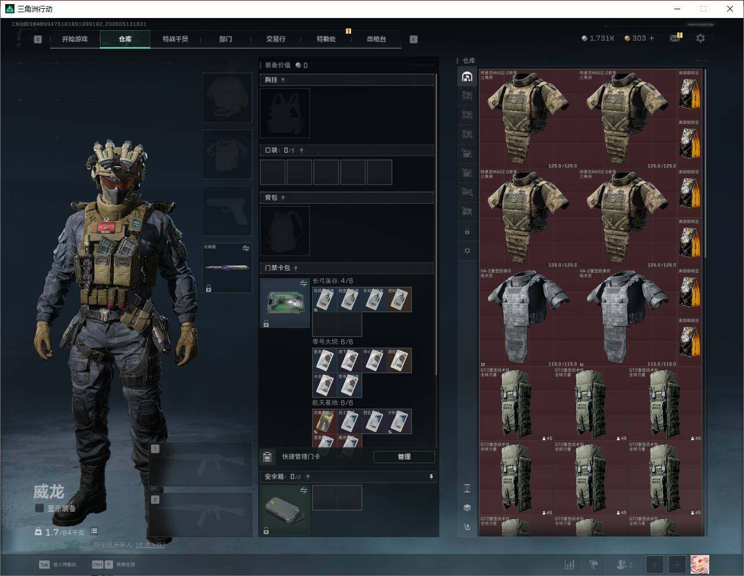Image resolution: width=744 pixels, height=576 pixels.
Task: Click the 进入特勤处 Tab shortcut button
Action: (57, 564)
